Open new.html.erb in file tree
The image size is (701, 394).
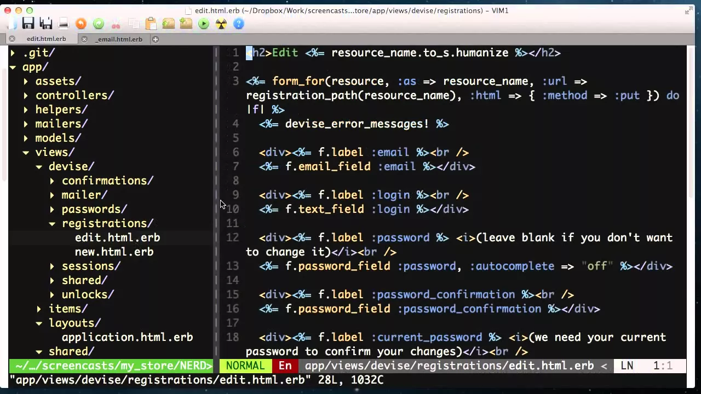pos(114,252)
